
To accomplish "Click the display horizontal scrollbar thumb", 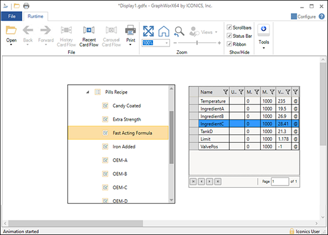I will (x=76, y=223).
